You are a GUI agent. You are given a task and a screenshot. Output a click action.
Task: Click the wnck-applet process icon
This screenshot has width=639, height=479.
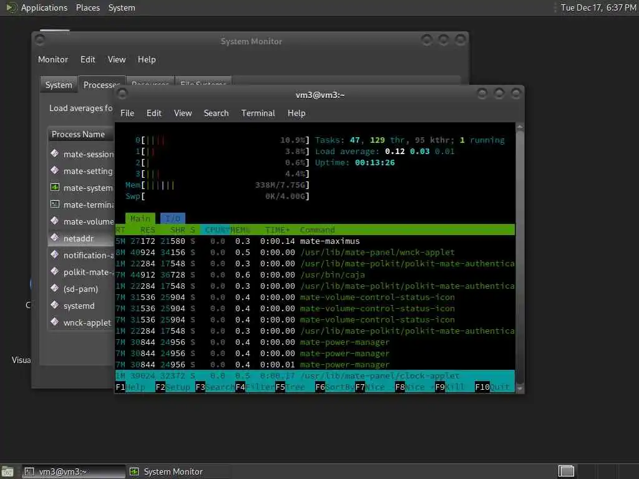pyautogui.click(x=55, y=322)
